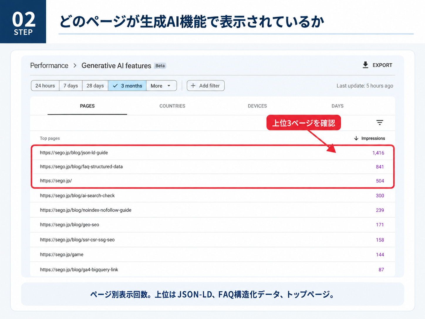
Task: Open the faq-structured-data page row
Action: click(212, 167)
